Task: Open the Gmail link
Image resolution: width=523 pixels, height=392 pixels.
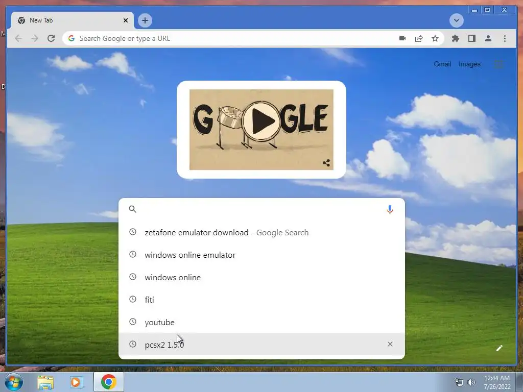Action: [x=442, y=64]
